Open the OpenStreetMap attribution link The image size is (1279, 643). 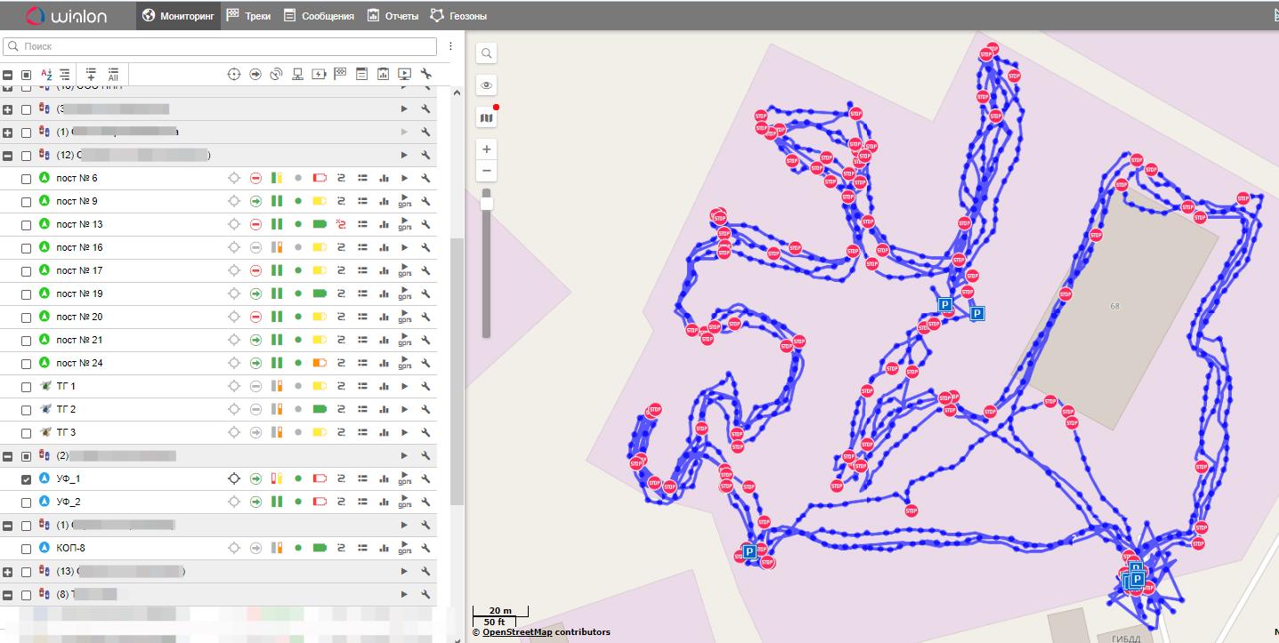(516, 632)
